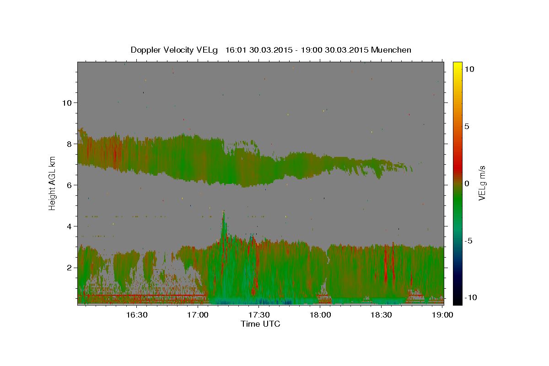Viewport: 549px width, 366px height.
Task: Click the 'VELg m/s' colorbar label
Action: point(482,183)
